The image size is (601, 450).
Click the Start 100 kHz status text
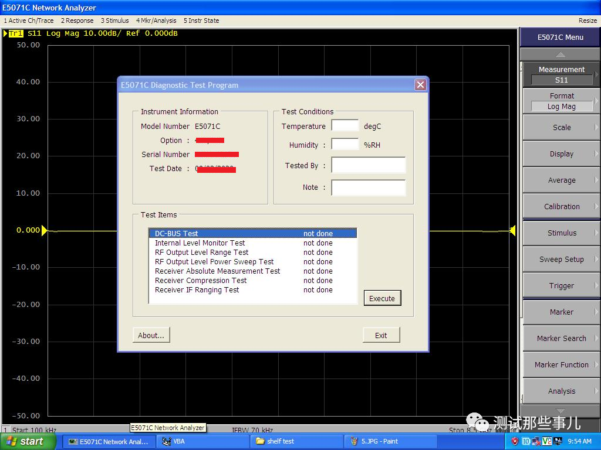[x=34, y=429]
